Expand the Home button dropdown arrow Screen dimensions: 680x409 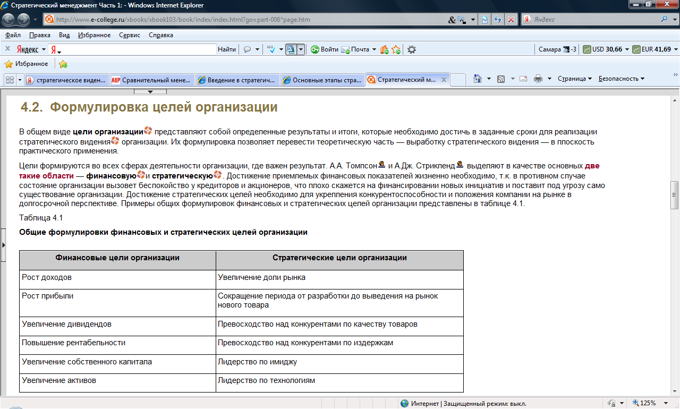point(489,79)
